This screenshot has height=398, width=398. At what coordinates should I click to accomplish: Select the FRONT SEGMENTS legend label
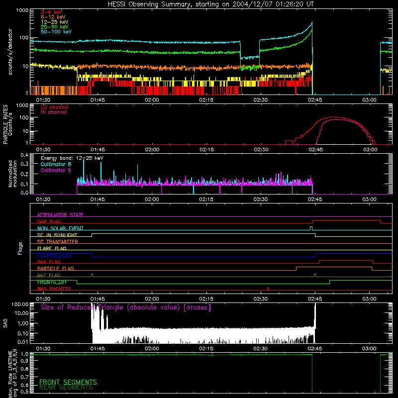coord(68,382)
